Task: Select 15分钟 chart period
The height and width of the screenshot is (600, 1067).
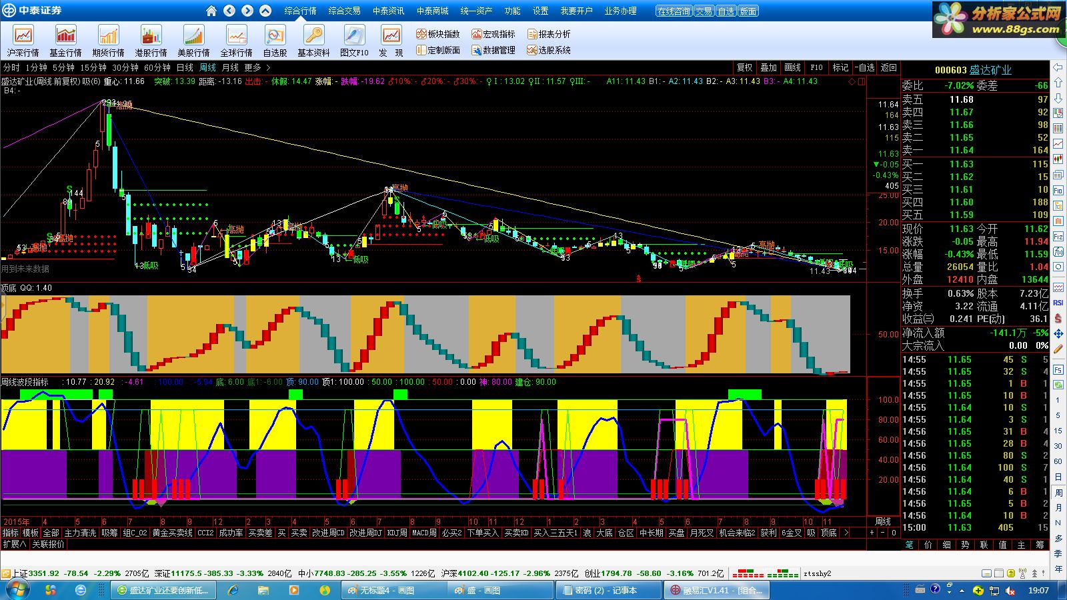Action: 93,68
